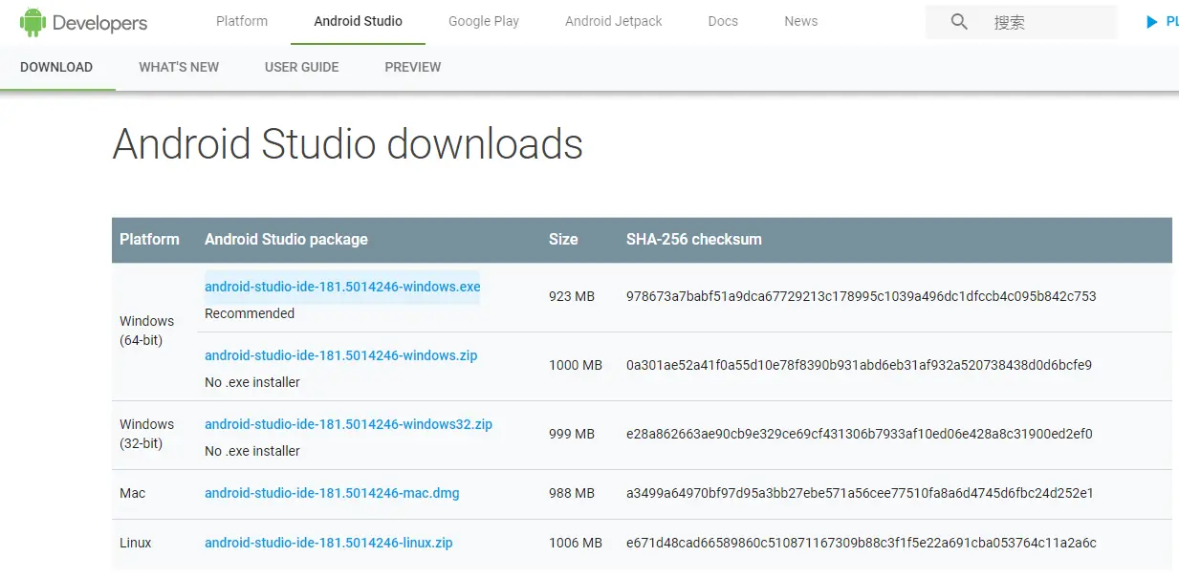Click the Android Developers robot logo
Screen dimensions: 1179x578
[33, 22]
